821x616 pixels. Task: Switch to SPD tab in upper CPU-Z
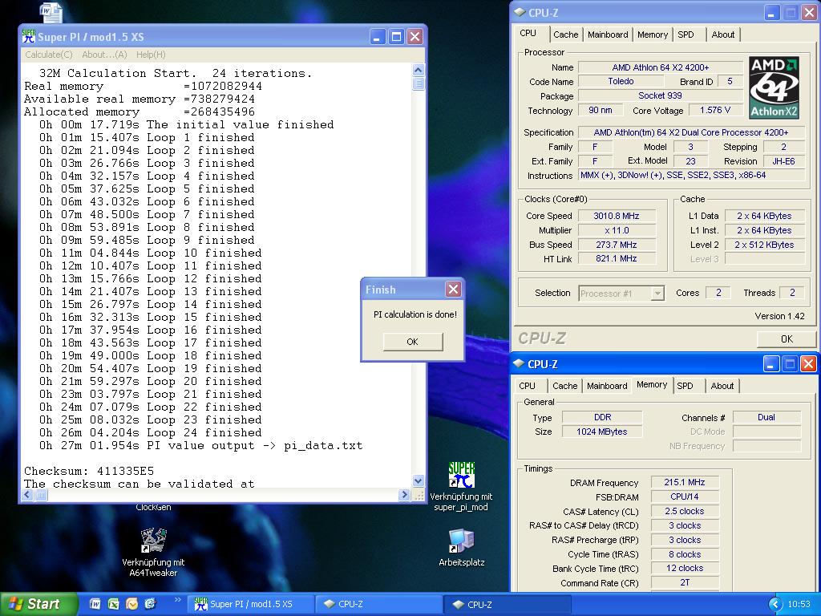pos(686,34)
